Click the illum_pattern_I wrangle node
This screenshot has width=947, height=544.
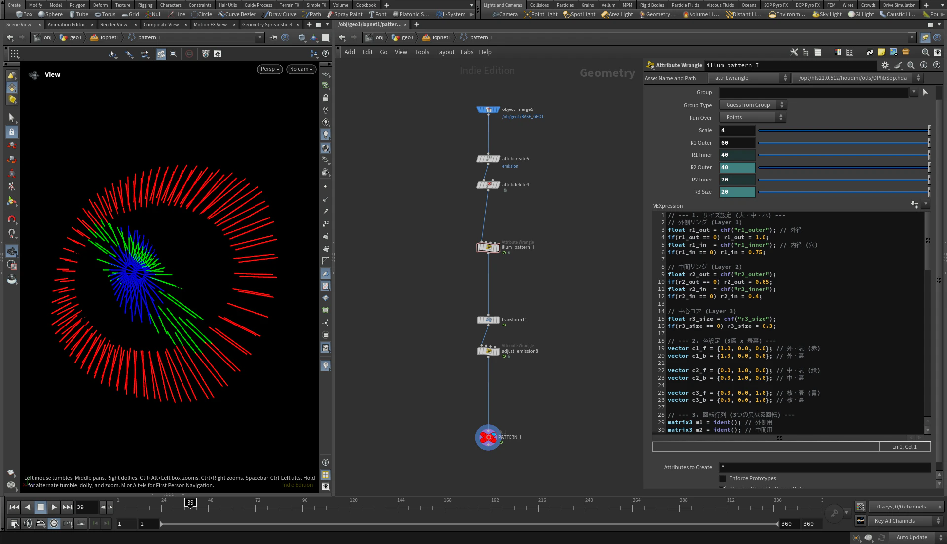(488, 247)
